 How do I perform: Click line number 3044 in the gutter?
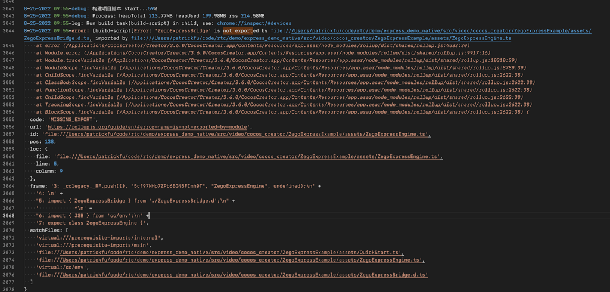[8, 30]
